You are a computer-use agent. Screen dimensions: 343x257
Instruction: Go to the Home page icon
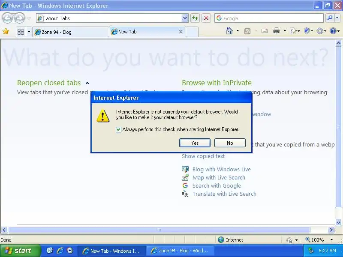[x=229, y=31]
